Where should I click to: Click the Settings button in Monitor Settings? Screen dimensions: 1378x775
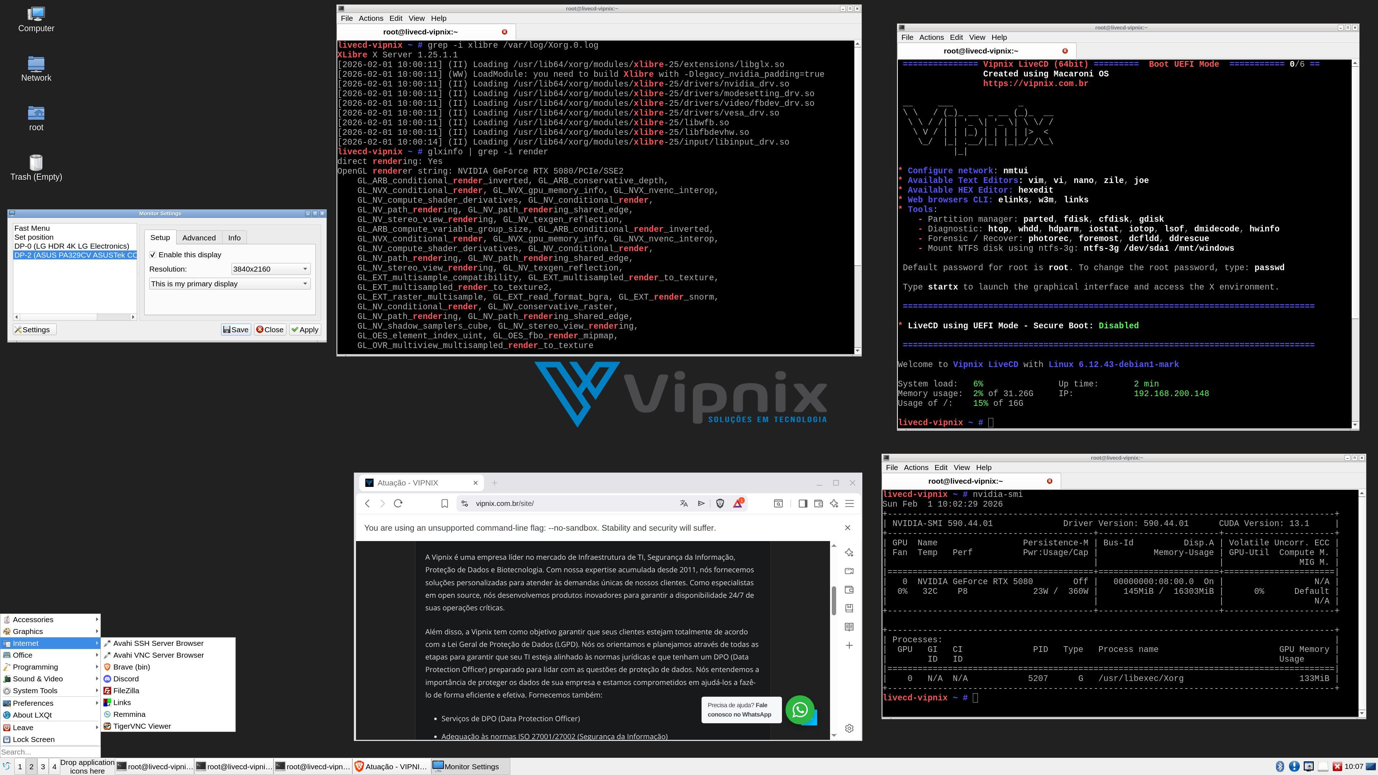[x=34, y=329]
